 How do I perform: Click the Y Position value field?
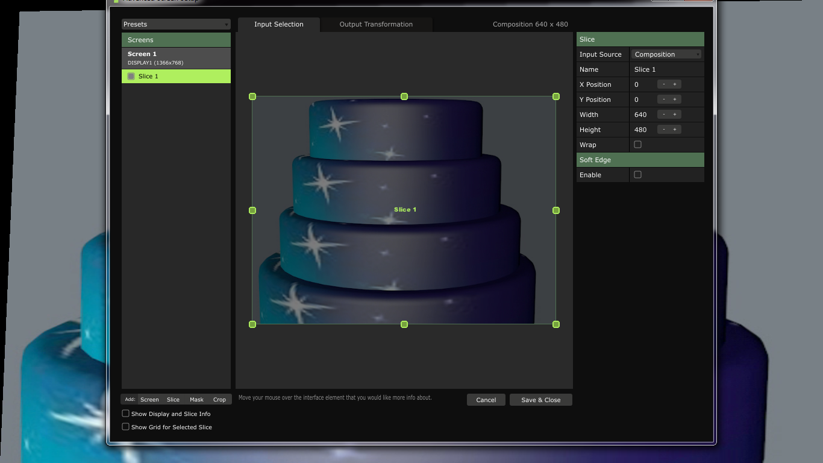click(643, 99)
